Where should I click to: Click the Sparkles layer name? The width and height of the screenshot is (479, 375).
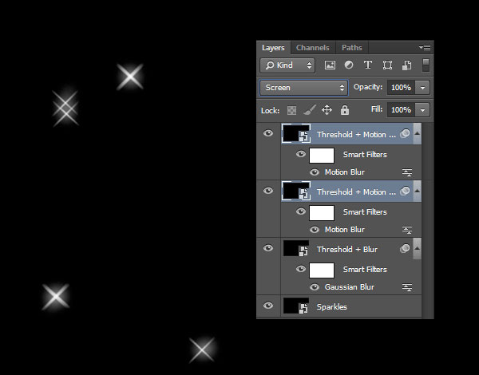[332, 307]
